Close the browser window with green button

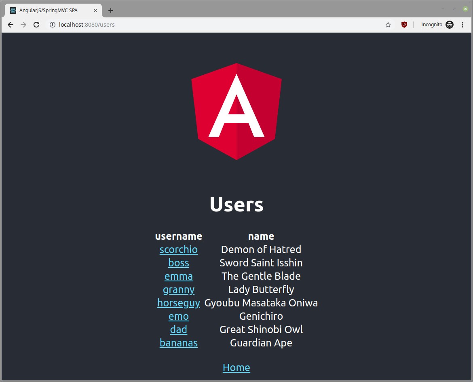pyautogui.click(x=465, y=9)
